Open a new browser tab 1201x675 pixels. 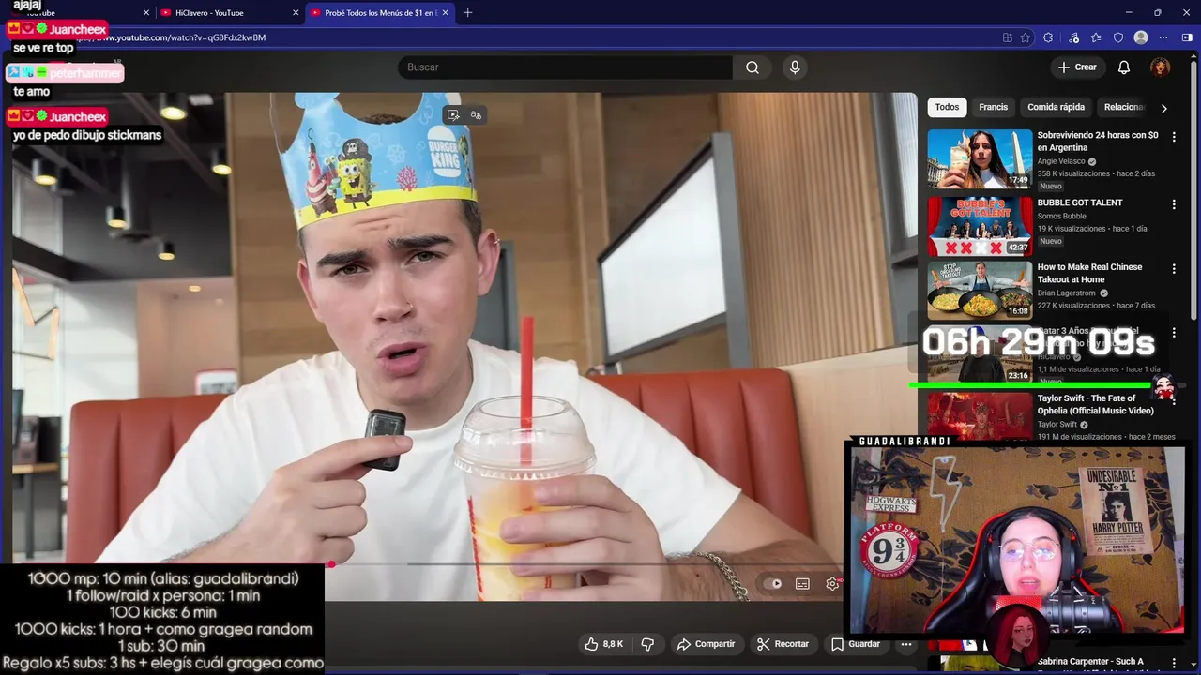467,12
